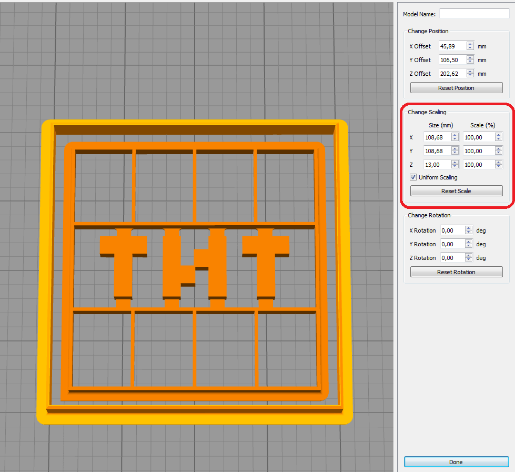The height and width of the screenshot is (472, 515).
Task: Click the Reset Scale button
Action: point(456,191)
